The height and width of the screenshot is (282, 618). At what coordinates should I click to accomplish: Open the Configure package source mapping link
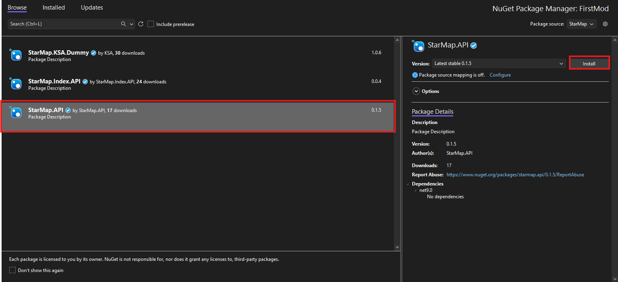(x=500, y=75)
